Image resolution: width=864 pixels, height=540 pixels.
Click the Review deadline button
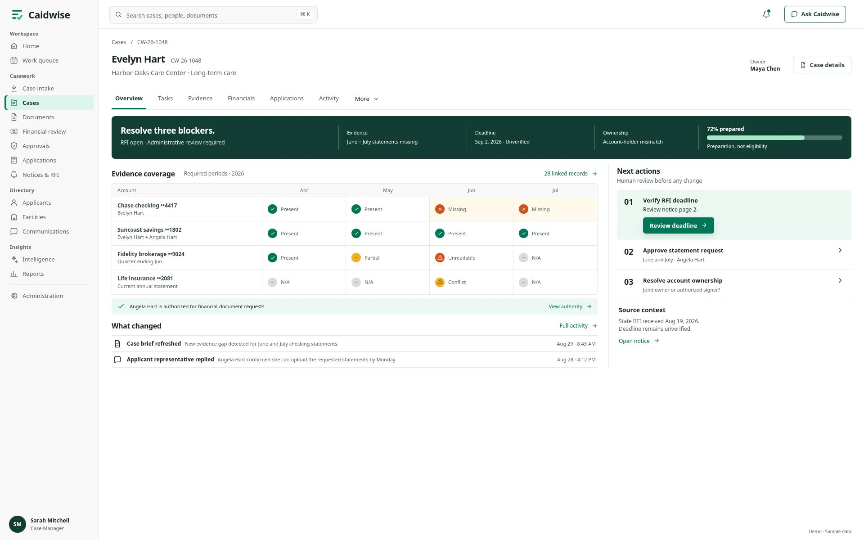pyautogui.click(x=678, y=225)
